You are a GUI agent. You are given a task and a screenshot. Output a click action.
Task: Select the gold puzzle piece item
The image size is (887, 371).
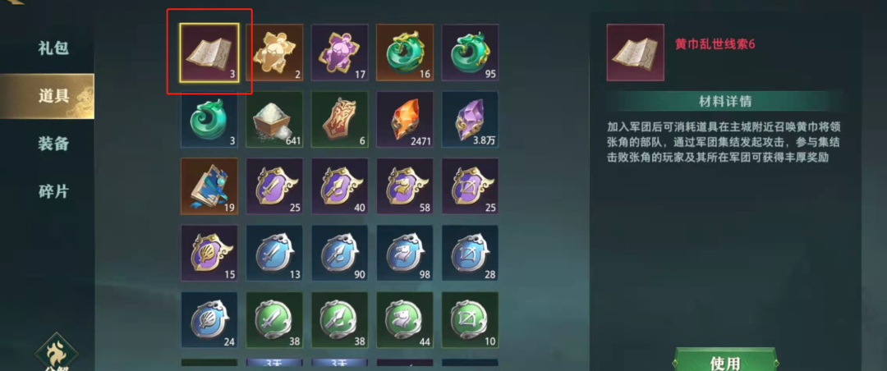pos(274,53)
